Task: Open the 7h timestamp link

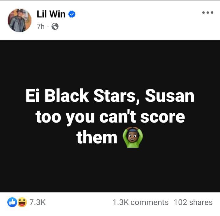Action: click(x=41, y=26)
